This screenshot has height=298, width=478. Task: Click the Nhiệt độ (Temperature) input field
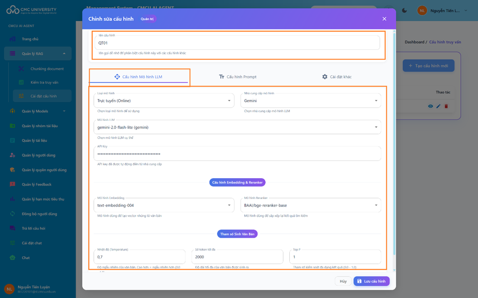point(140,257)
